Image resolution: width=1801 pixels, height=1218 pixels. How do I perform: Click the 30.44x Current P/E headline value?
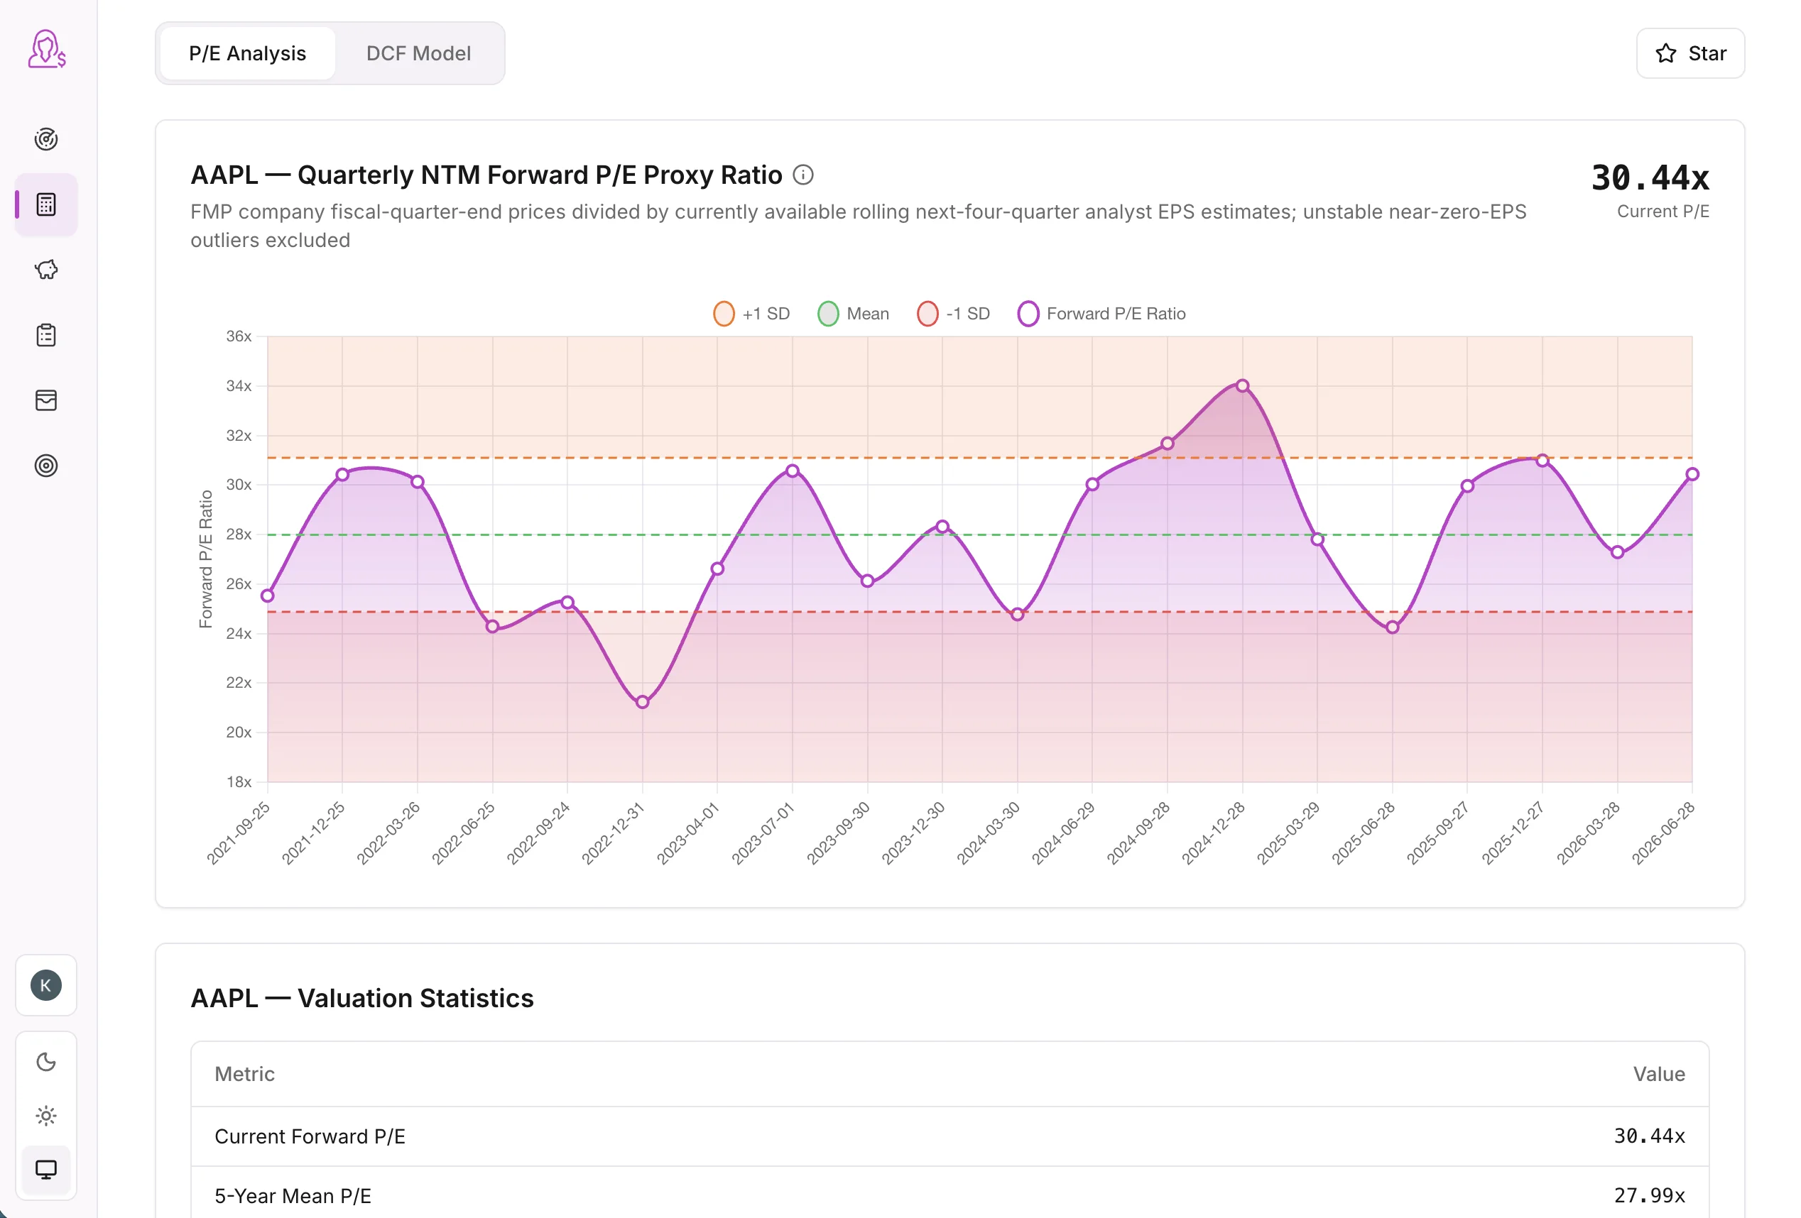click(1650, 177)
